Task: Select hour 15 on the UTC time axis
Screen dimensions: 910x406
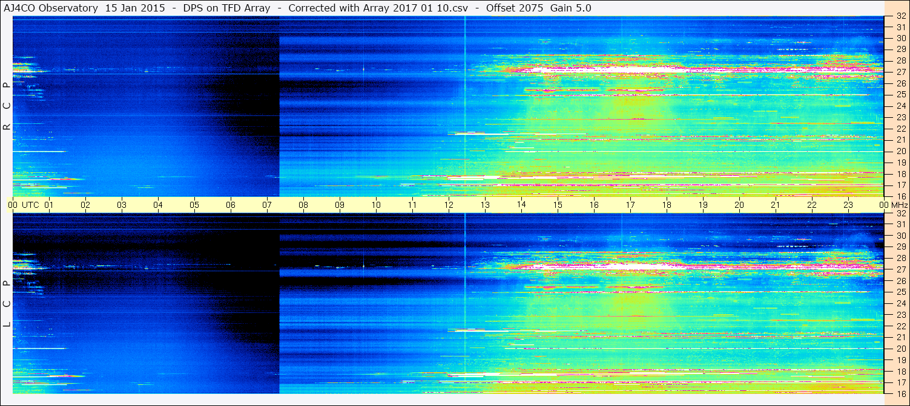Action: (558, 205)
